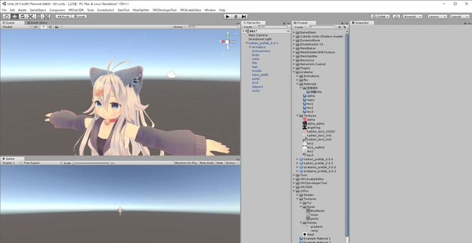Click the Pause button
Viewport: 472px width, 243px height.
coord(236,17)
